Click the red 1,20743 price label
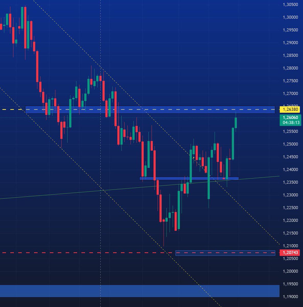The height and width of the screenshot is (307, 303). [x=290, y=253]
